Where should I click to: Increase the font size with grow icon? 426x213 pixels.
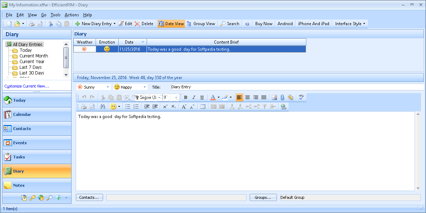184,107
